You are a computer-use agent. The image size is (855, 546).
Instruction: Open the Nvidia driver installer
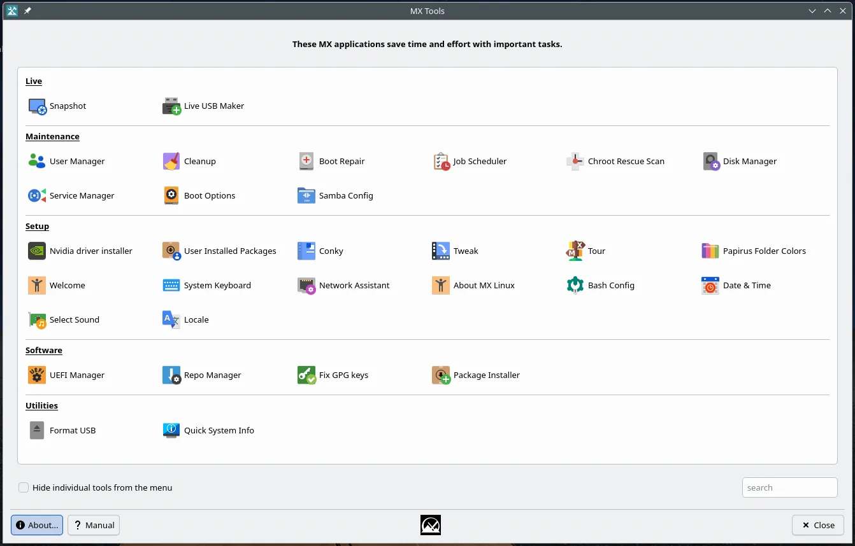click(x=81, y=251)
